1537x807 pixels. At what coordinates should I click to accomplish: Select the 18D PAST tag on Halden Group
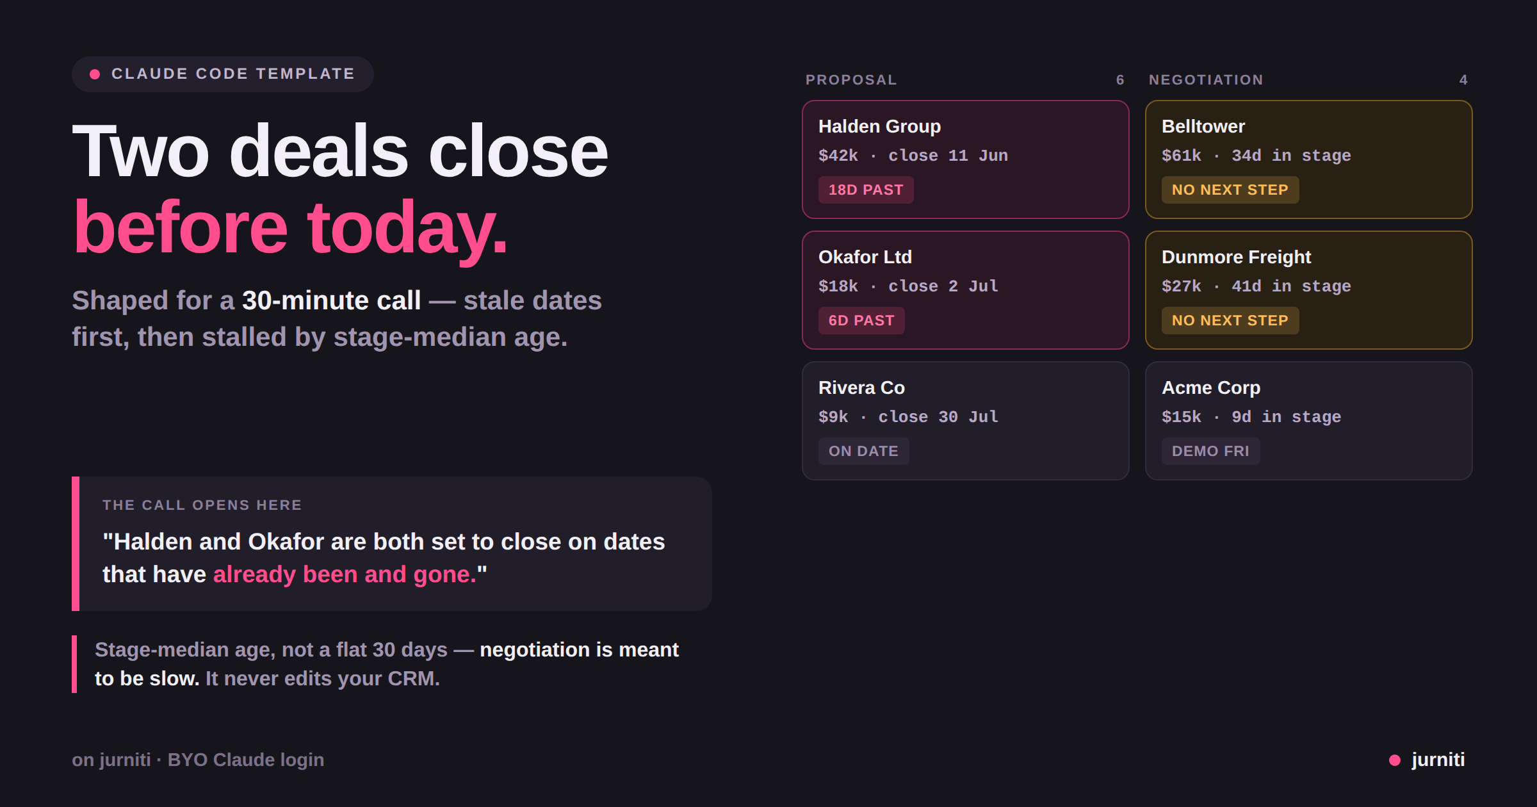tap(866, 190)
